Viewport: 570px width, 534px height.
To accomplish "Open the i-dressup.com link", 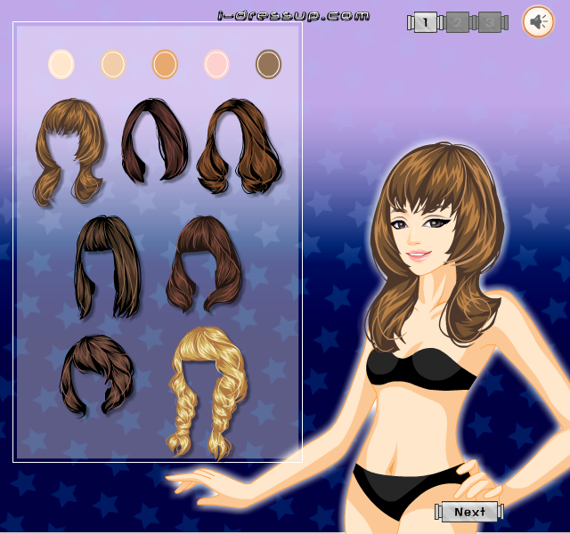I will pos(294,16).
